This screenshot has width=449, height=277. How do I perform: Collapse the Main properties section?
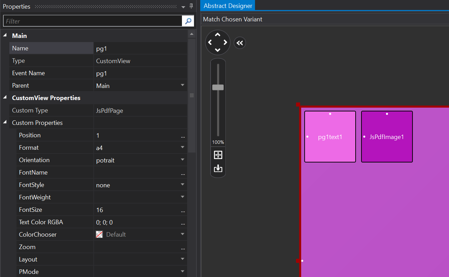[5, 36]
